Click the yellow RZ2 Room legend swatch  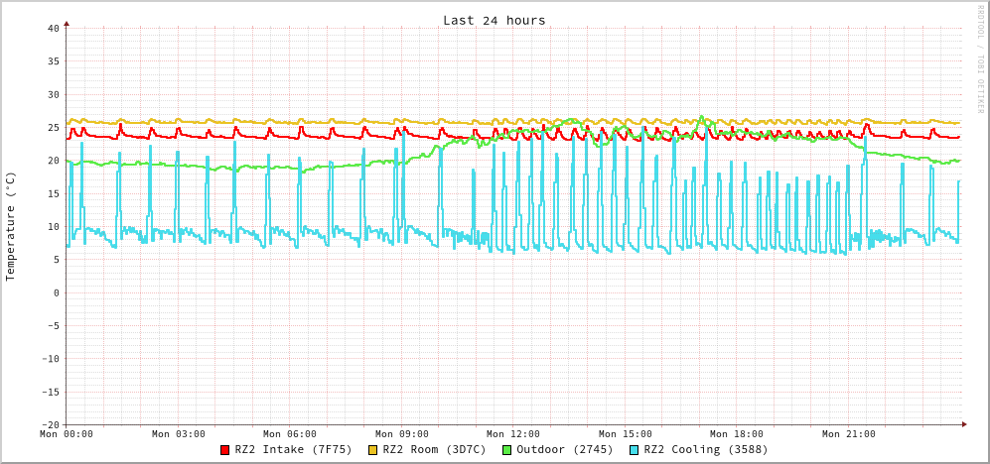coord(372,450)
